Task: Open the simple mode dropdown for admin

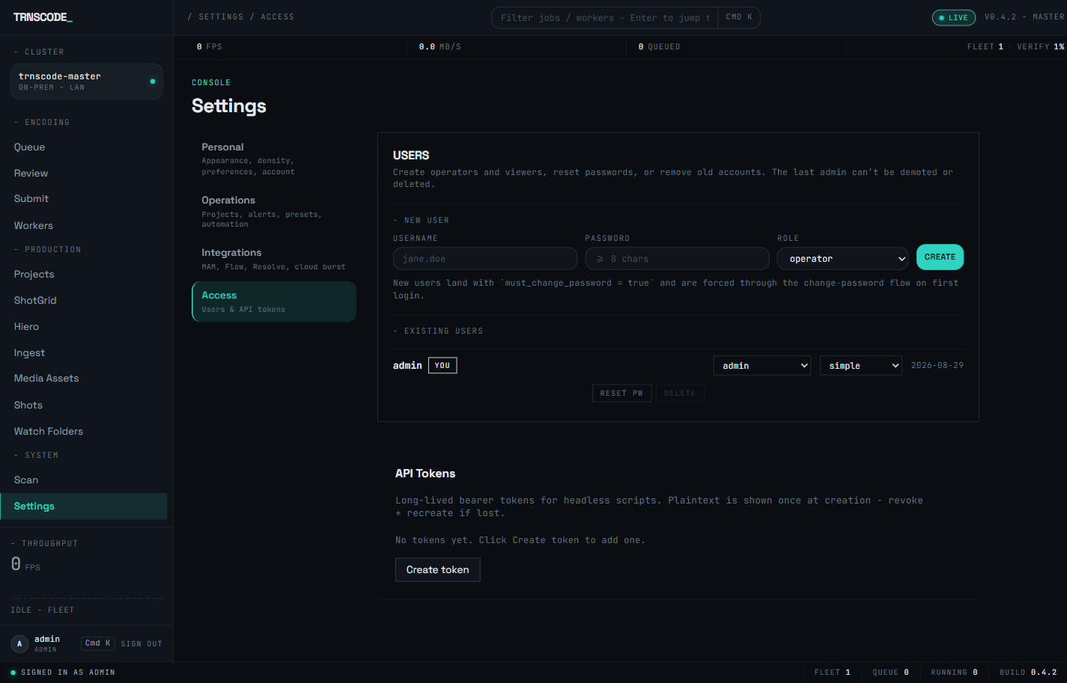Action: pyautogui.click(x=860, y=365)
